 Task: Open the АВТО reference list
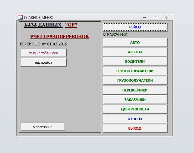(135, 43)
